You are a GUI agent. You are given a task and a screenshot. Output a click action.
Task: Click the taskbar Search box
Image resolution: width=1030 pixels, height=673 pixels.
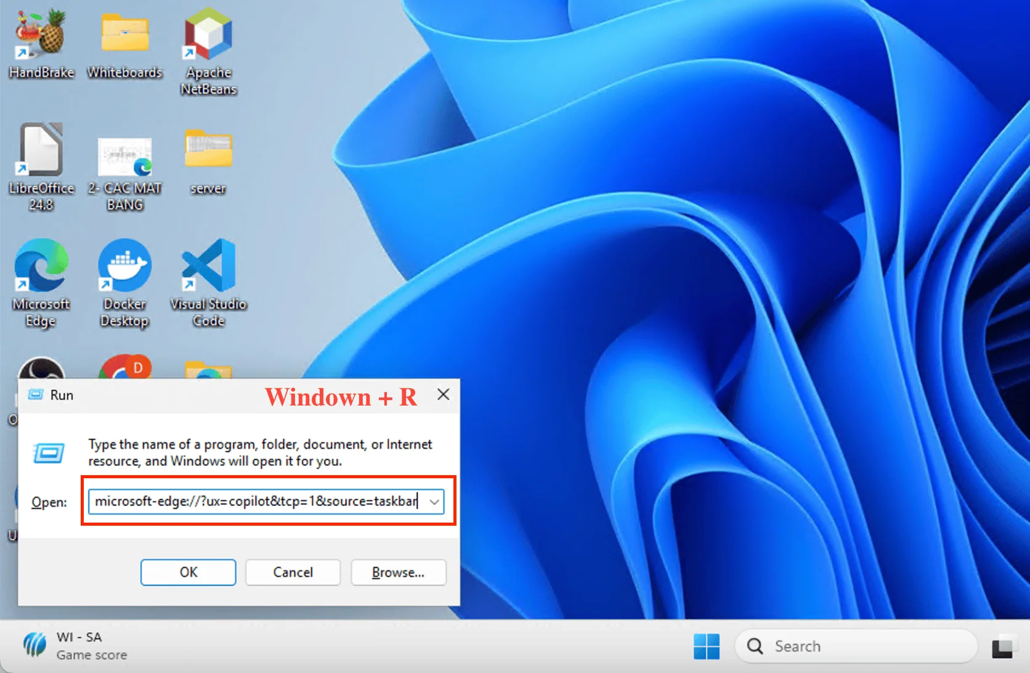(856, 646)
